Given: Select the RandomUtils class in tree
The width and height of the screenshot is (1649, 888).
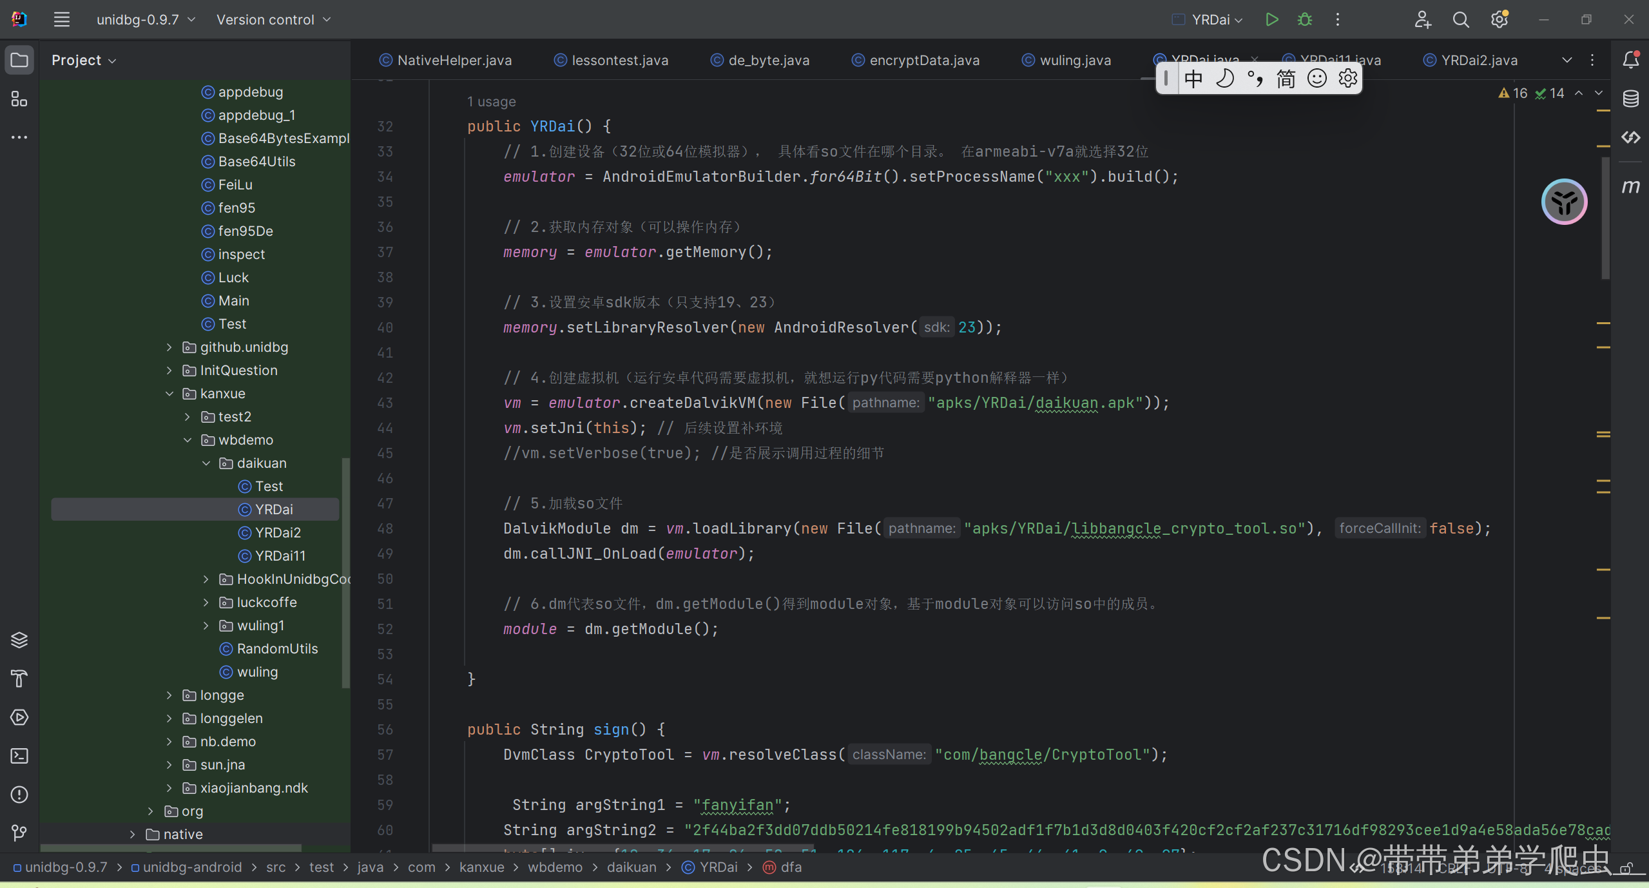Looking at the screenshot, I should click(x=277, y=649).
